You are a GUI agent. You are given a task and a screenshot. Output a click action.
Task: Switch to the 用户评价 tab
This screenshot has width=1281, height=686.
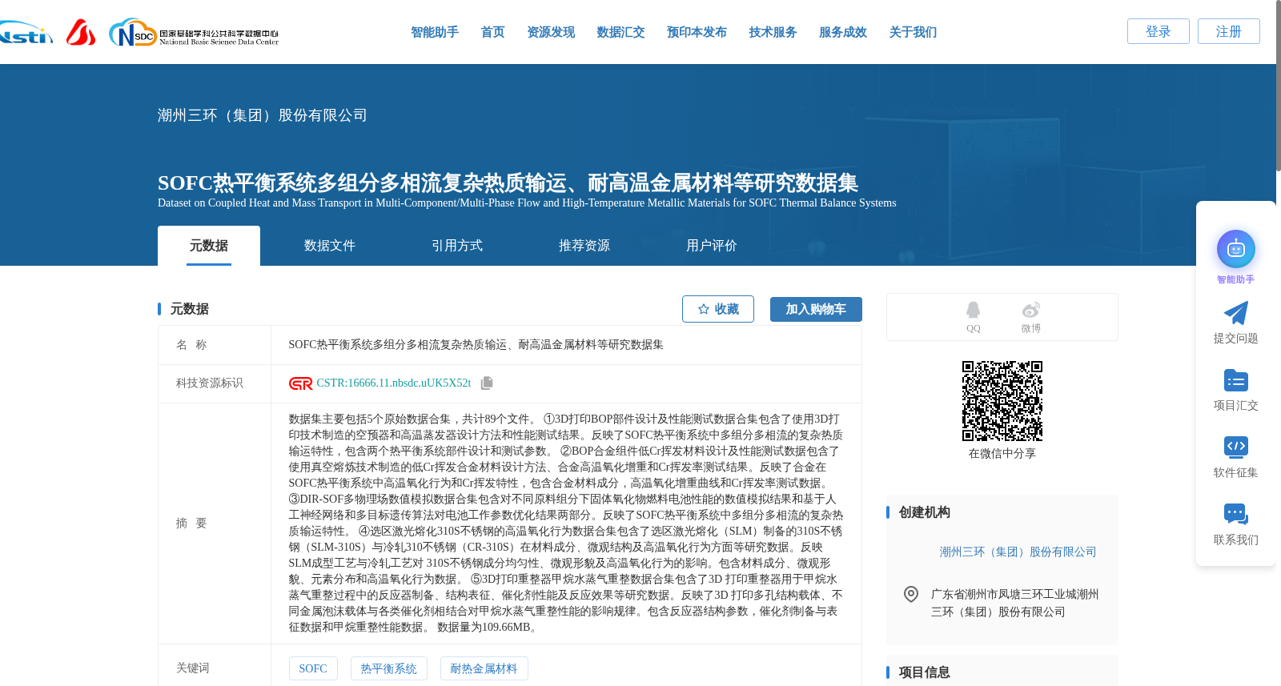pos(712,246)
